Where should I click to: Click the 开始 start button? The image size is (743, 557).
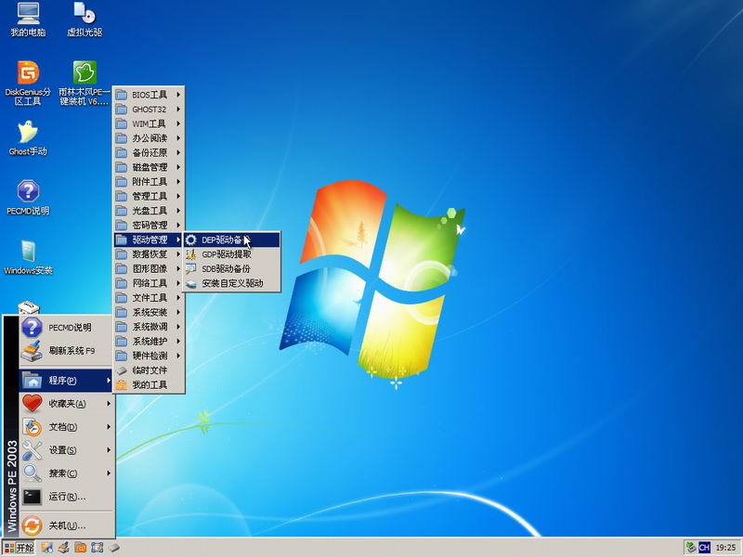pyautogui.click(x=18, y=548)
